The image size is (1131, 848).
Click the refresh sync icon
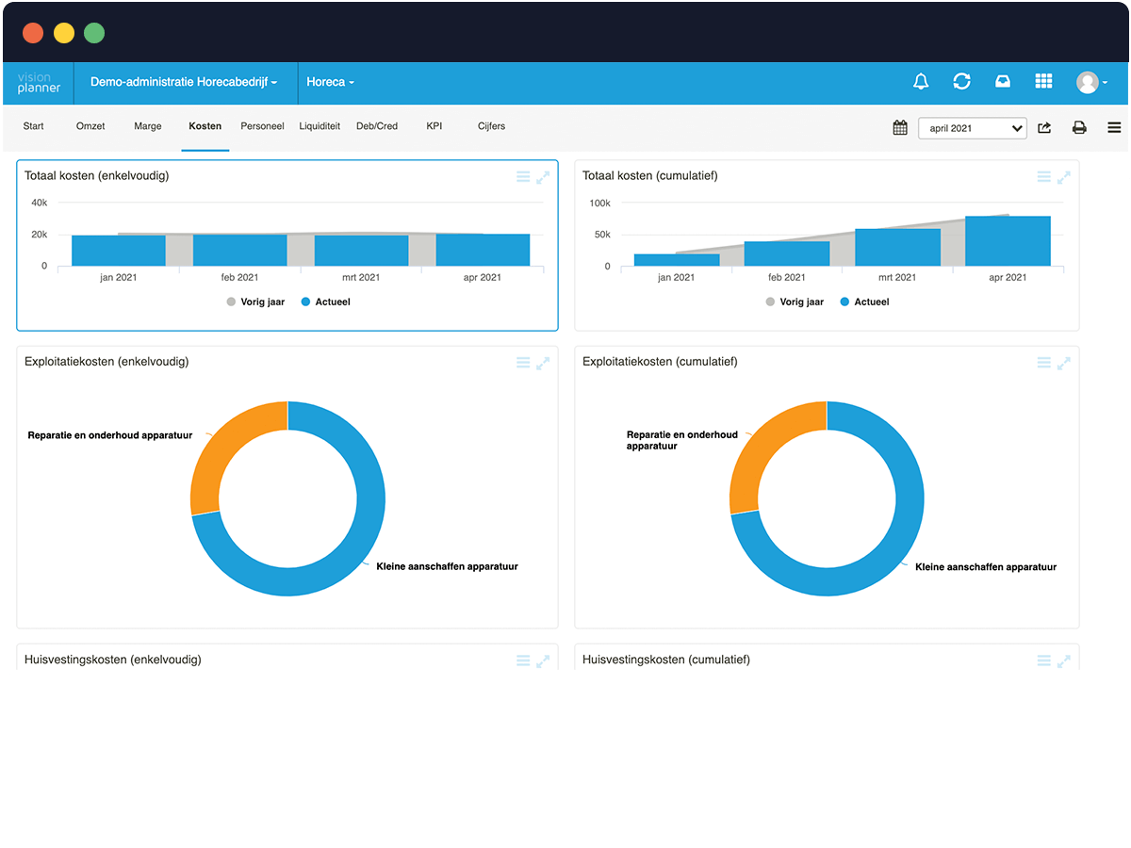(961, 82)
